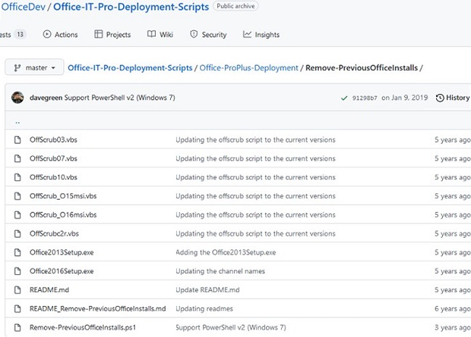Click the file icon beside Remove-PreviousOfficeInstalls.ps1
The width and height of the screenshot is (471, 337).
pyautogui.click(x=18, y=328)
